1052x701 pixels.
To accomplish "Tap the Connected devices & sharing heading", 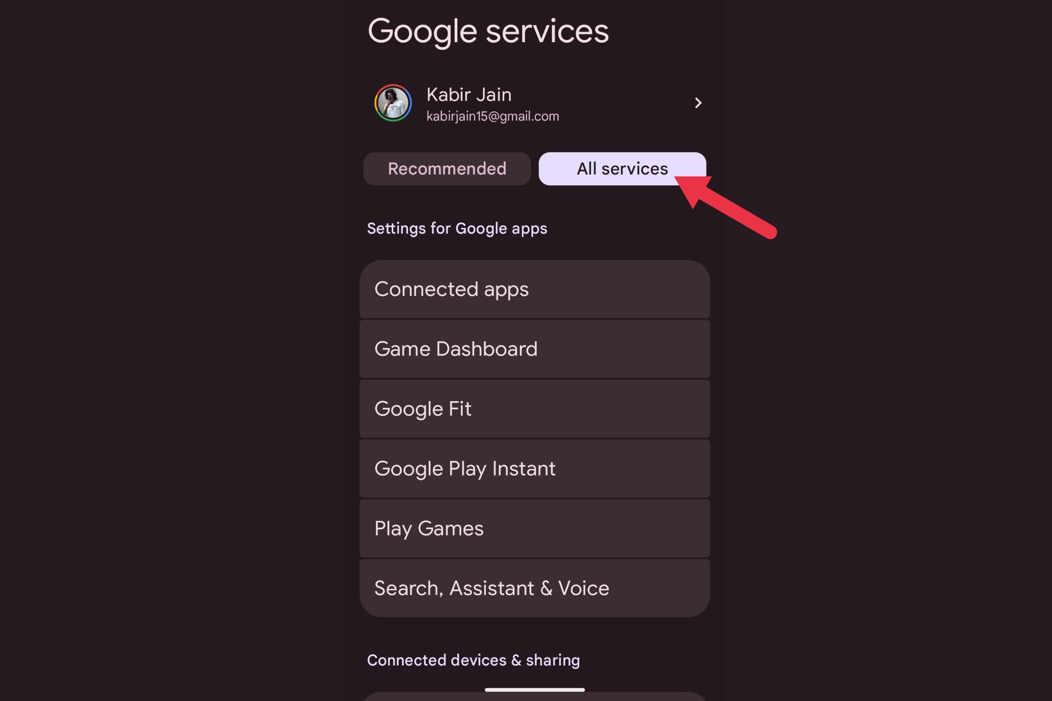I will (x=473, y=660).
